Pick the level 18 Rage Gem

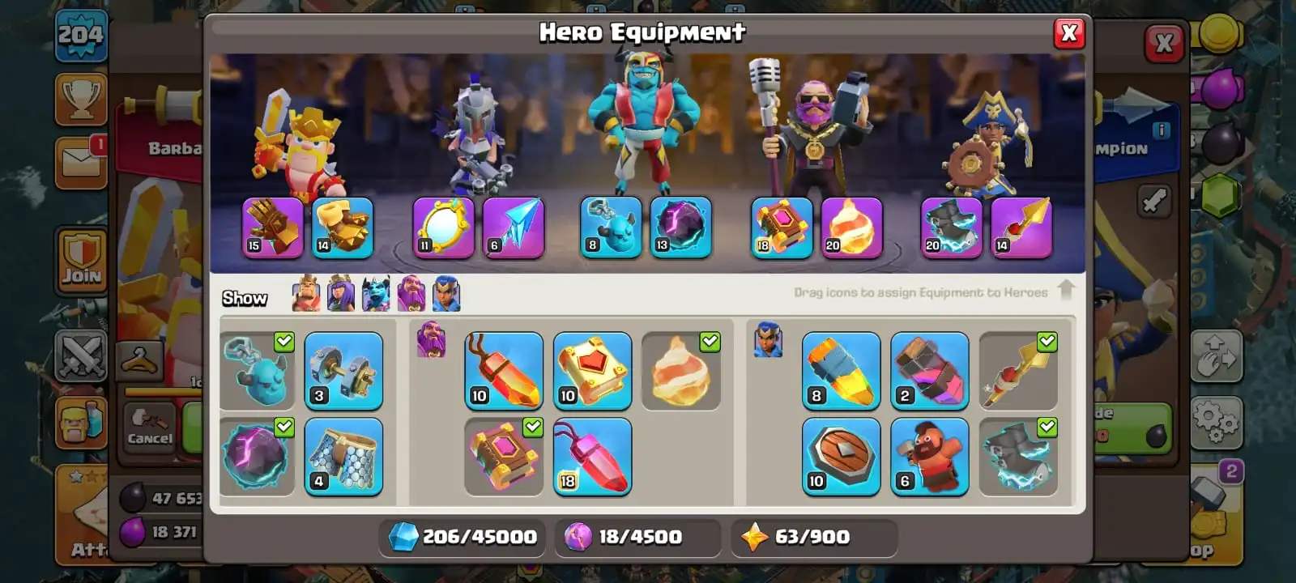[592, 457]
